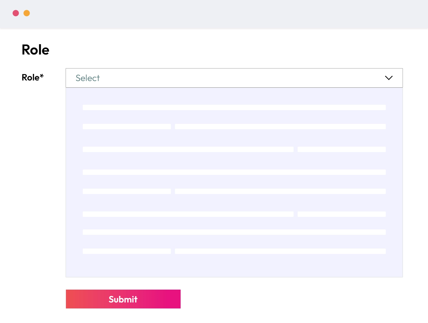Click the chevron arrow in the Role field
This screenshot has width=428, height=323.
pos(389,78)
